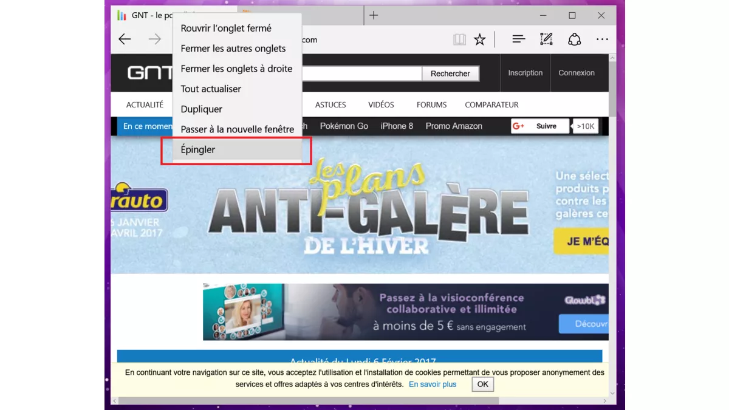
Task: Accept cookies with the OK button
Action: point(483,384)
